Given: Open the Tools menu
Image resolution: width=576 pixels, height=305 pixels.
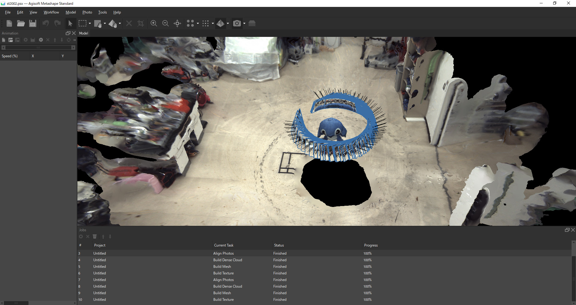Looking at the screenshot, I should 102,12.
